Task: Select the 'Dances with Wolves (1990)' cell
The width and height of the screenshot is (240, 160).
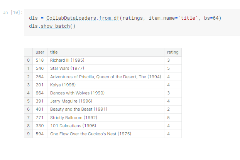Action: tap(77, 93)
